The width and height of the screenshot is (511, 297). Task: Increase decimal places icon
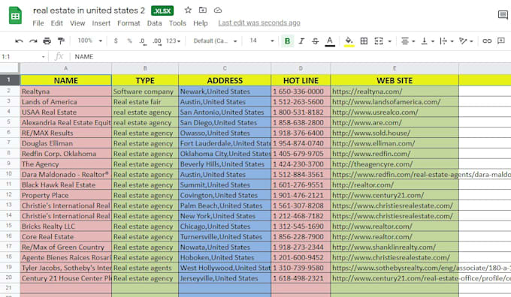coord(157,41)
